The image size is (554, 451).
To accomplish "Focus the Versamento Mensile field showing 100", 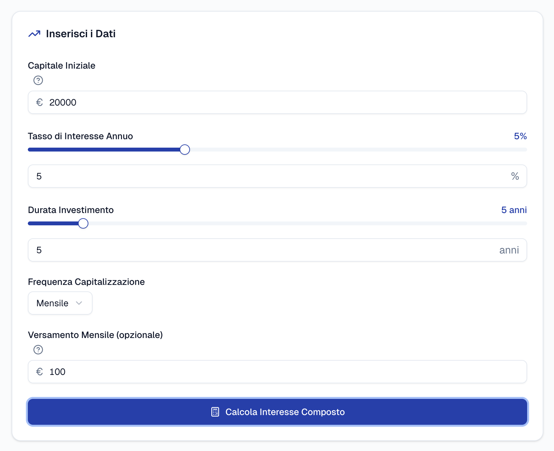I will coord(277,372).
